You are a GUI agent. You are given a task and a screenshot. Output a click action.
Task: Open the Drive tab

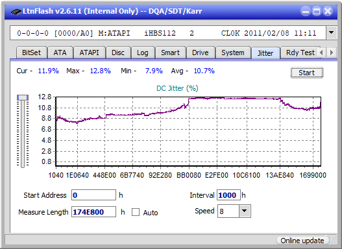[x=201, y=53]
